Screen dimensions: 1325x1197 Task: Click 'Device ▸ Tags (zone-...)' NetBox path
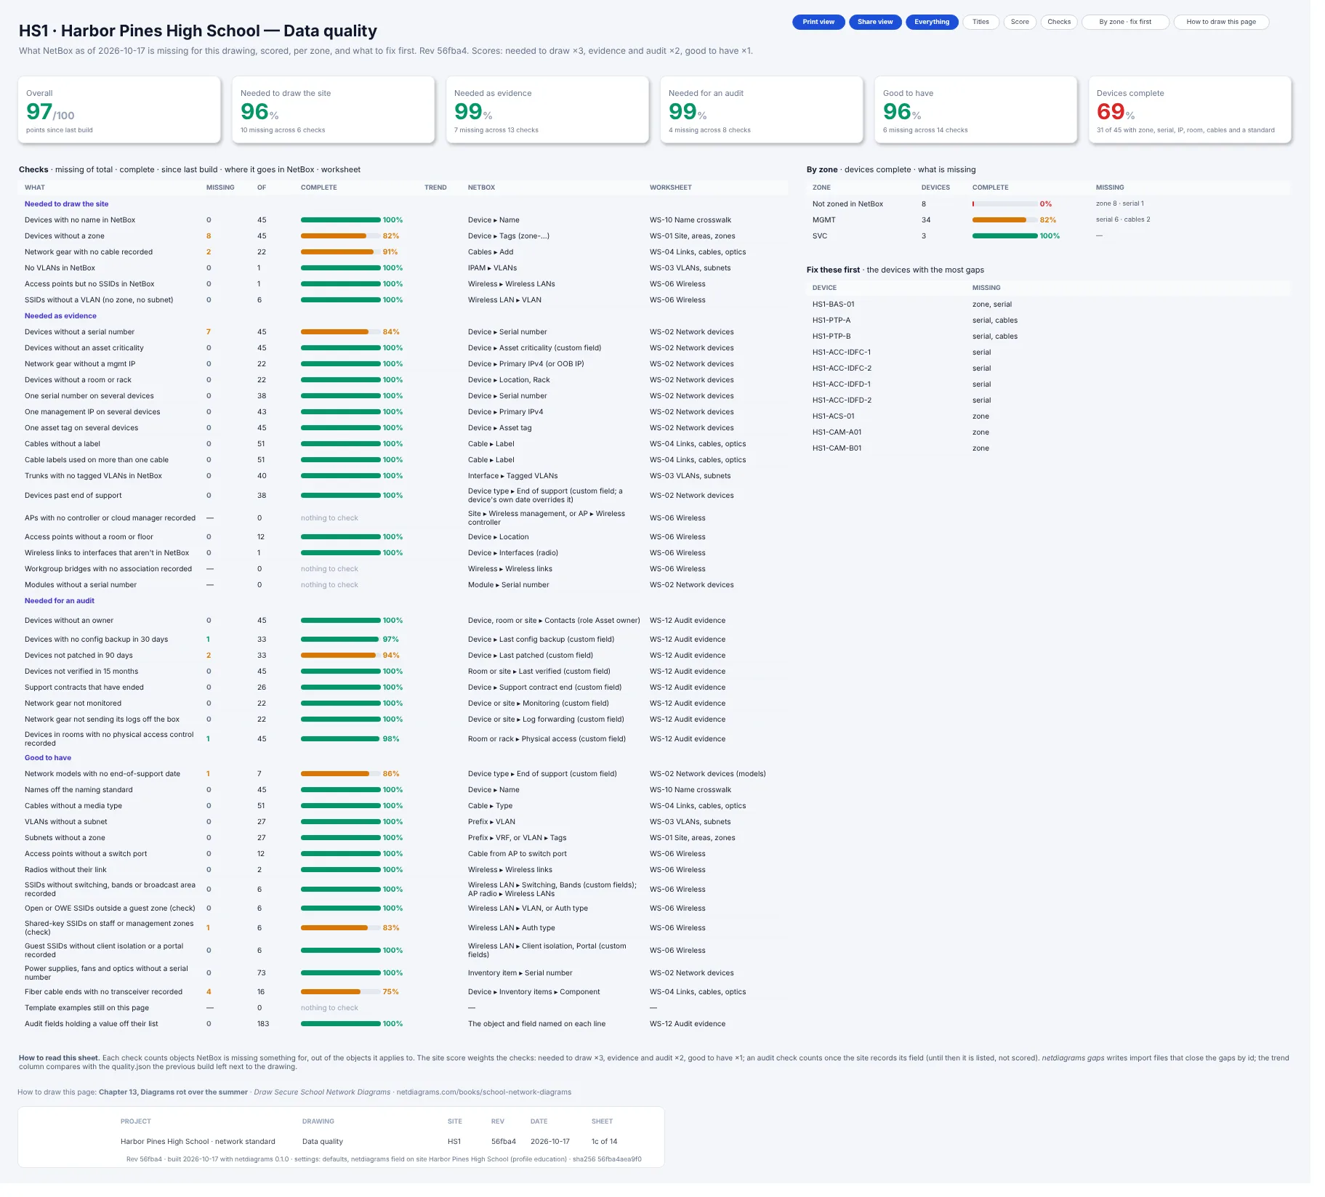[509, 236]
